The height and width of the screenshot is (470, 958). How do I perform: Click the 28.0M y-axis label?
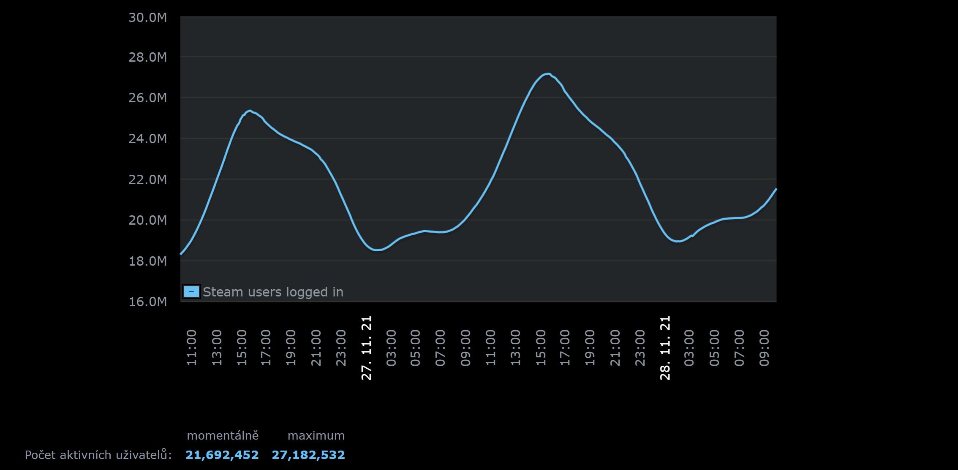tap(147, 57)
